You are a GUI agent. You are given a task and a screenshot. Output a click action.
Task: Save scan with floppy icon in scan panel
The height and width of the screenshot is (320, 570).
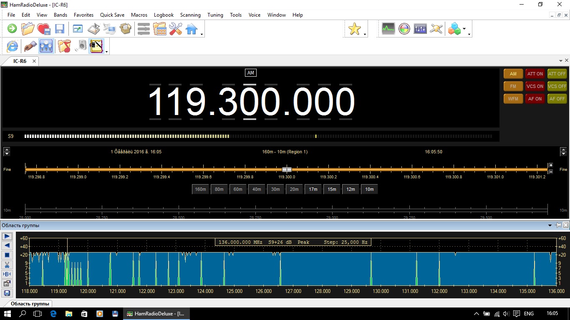click(x=7, y=293)
